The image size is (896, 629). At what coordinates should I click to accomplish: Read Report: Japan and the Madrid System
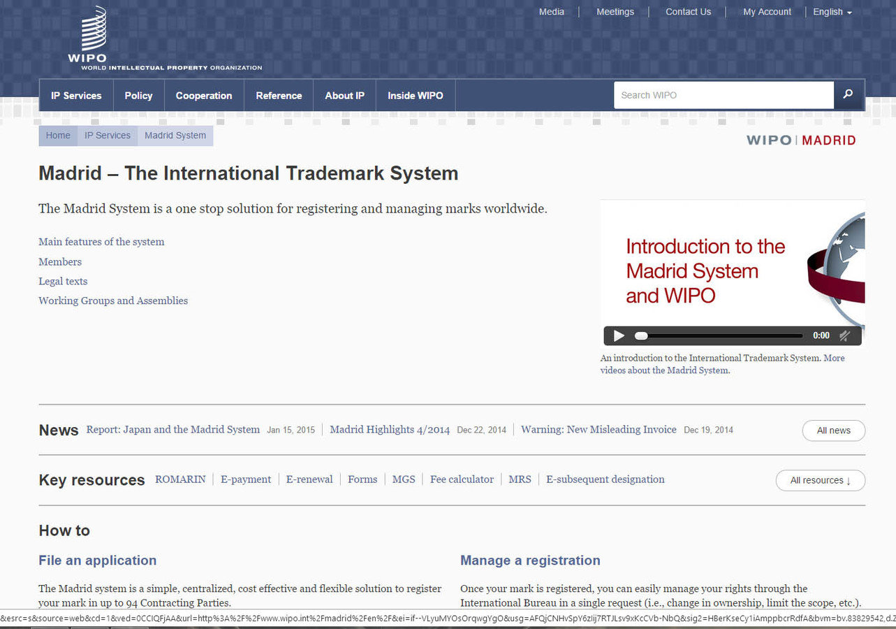(173, 430)
